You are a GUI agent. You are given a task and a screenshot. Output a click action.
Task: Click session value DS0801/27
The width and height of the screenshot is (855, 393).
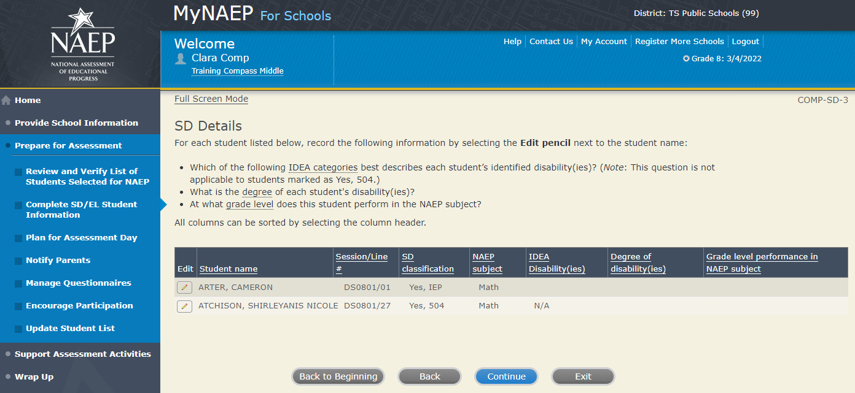point(367,306)
